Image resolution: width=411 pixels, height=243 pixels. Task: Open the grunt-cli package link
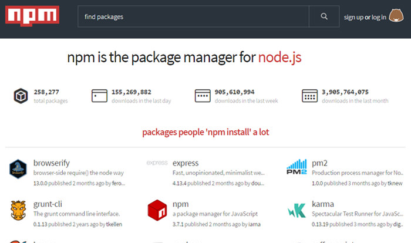[x=48, y=204]
